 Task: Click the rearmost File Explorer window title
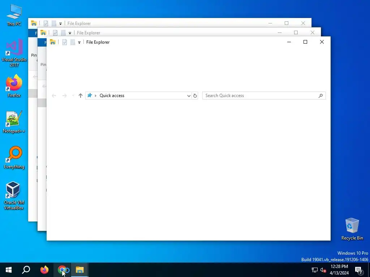tap(79, 23)
